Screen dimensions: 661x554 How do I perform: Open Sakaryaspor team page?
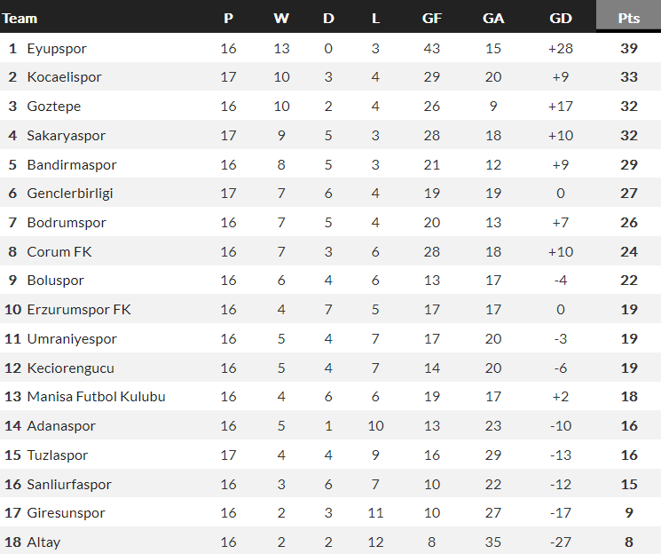[x=66, y=136]
